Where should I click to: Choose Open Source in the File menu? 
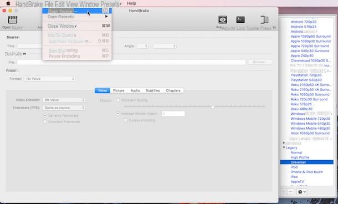77,11
